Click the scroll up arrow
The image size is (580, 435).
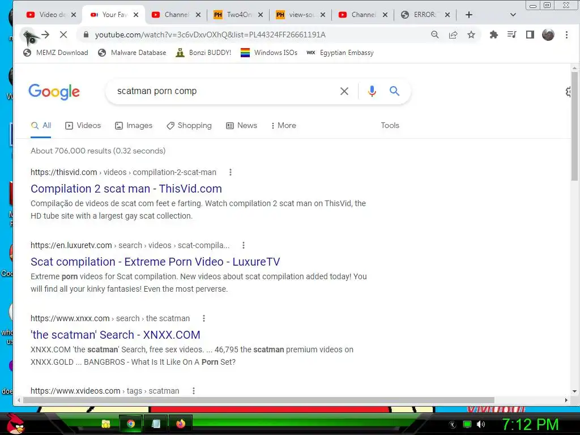(574, 68)
